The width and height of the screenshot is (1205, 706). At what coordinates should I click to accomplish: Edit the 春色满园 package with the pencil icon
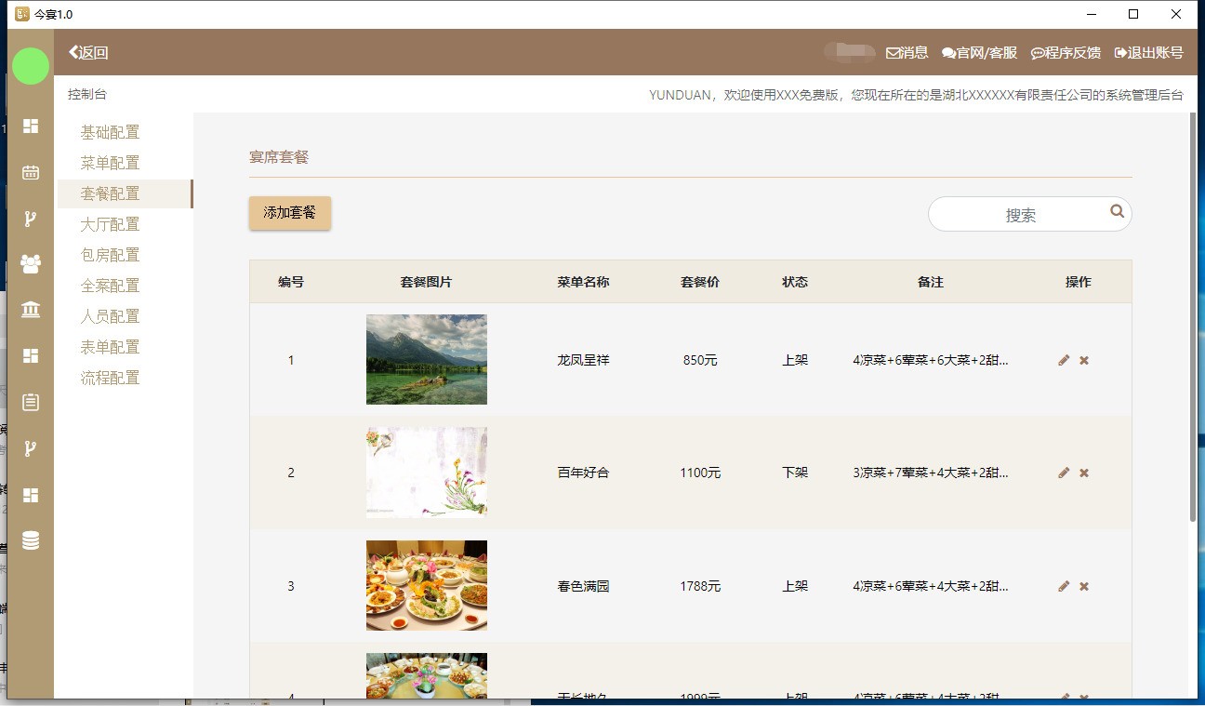(1064, 586)
